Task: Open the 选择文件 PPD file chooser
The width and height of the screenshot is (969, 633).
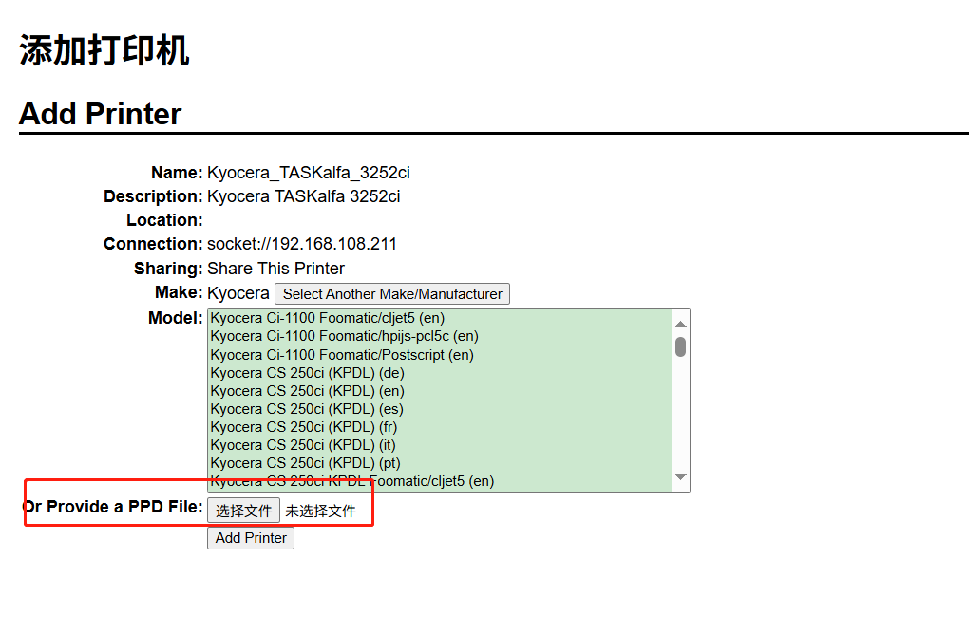Action: point(243,511)
